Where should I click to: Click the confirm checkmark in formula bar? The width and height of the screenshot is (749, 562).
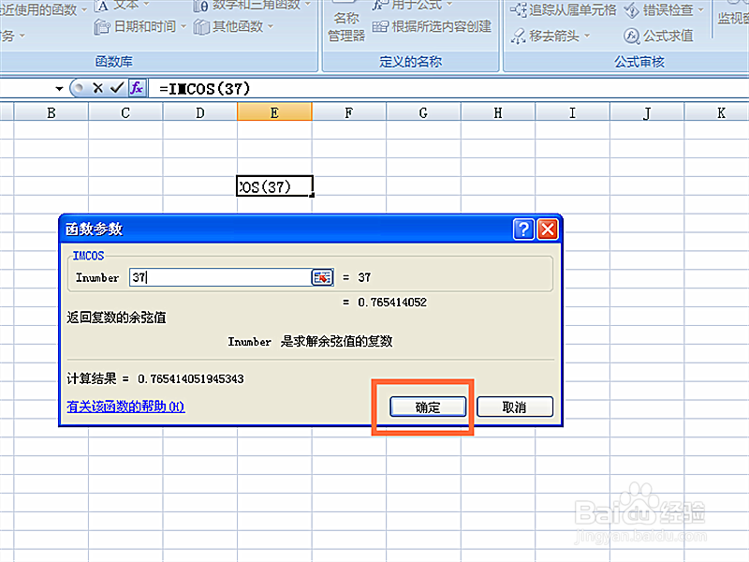[x=116, y=88]
